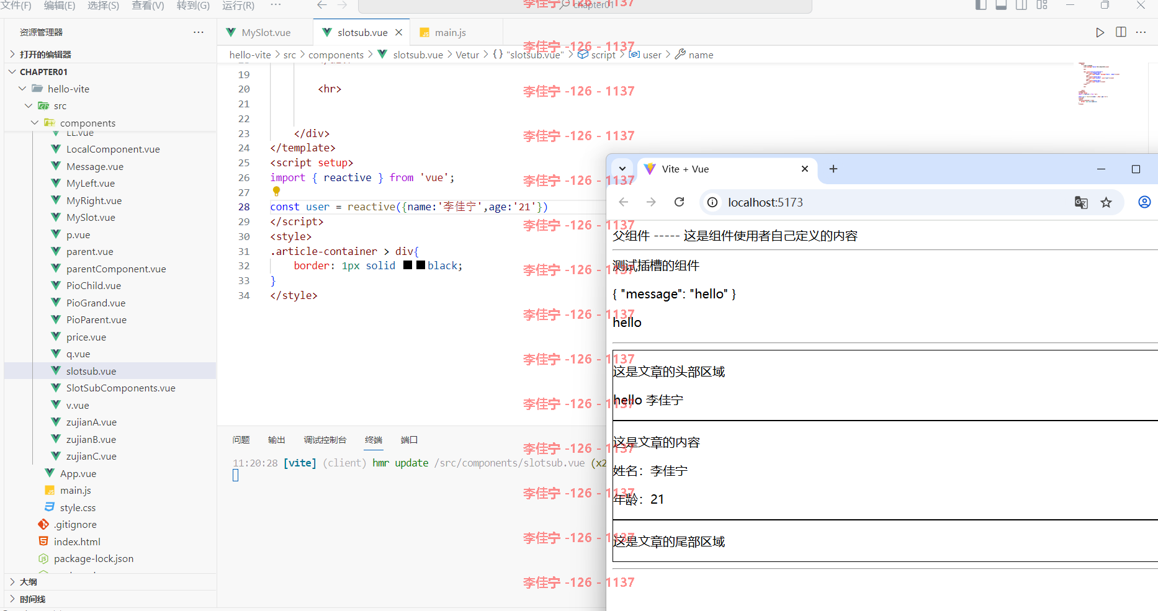The height and width of the screenshot is (611, 1158).
Task: Click browser forward arrow
Action: 651,202
